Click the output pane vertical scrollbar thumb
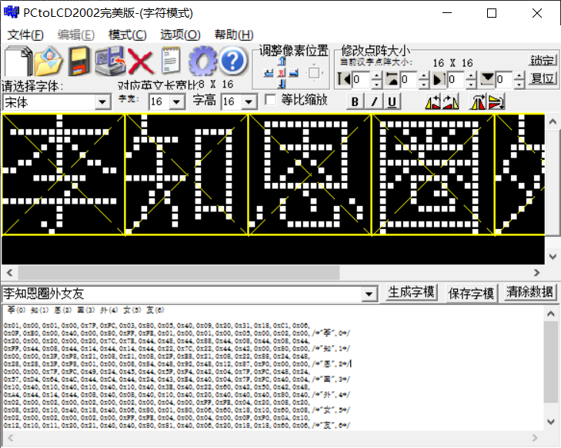Viewport: 561px width, 448px height. (551, 361)
